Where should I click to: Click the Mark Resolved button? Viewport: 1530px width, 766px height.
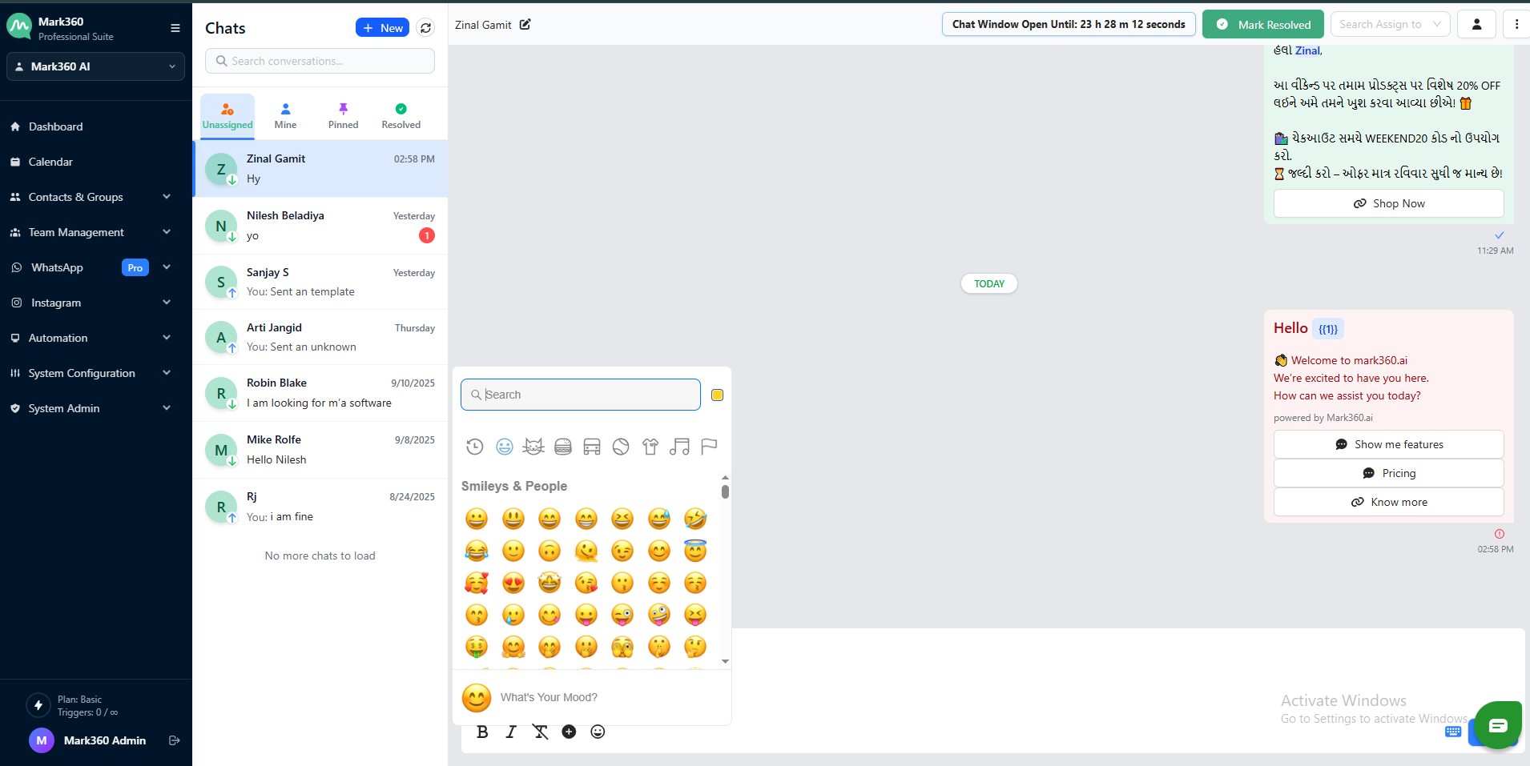coord(1262,25)
